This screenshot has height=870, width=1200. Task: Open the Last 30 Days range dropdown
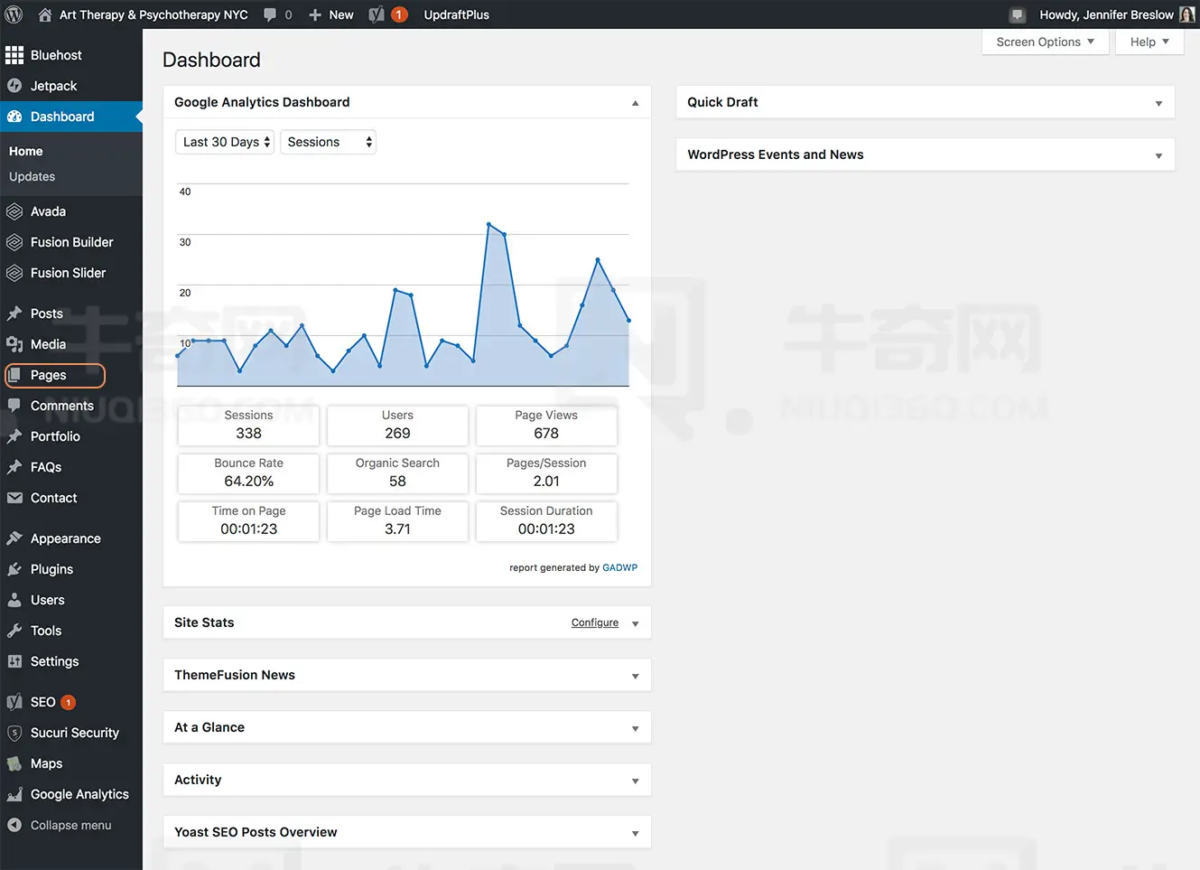[225, 142]
